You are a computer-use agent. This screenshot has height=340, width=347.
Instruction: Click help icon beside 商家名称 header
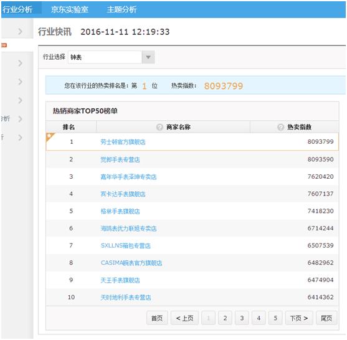point(159,127)
